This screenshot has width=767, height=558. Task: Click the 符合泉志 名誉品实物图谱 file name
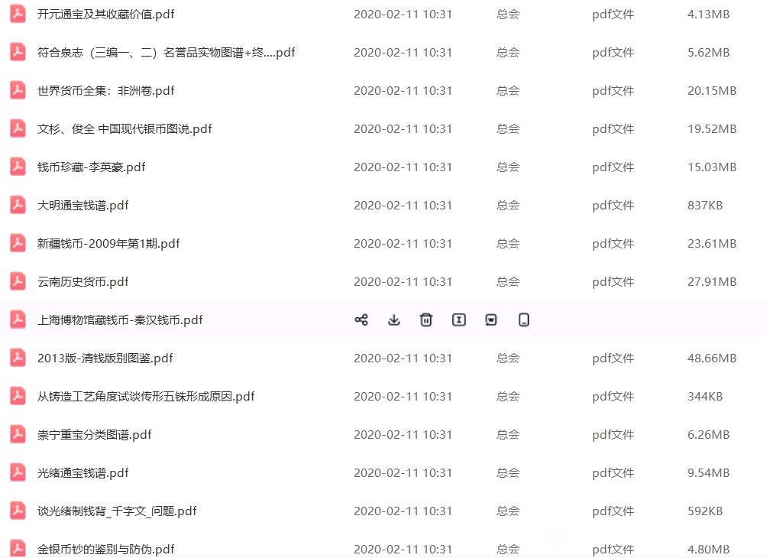coord(166,53)
